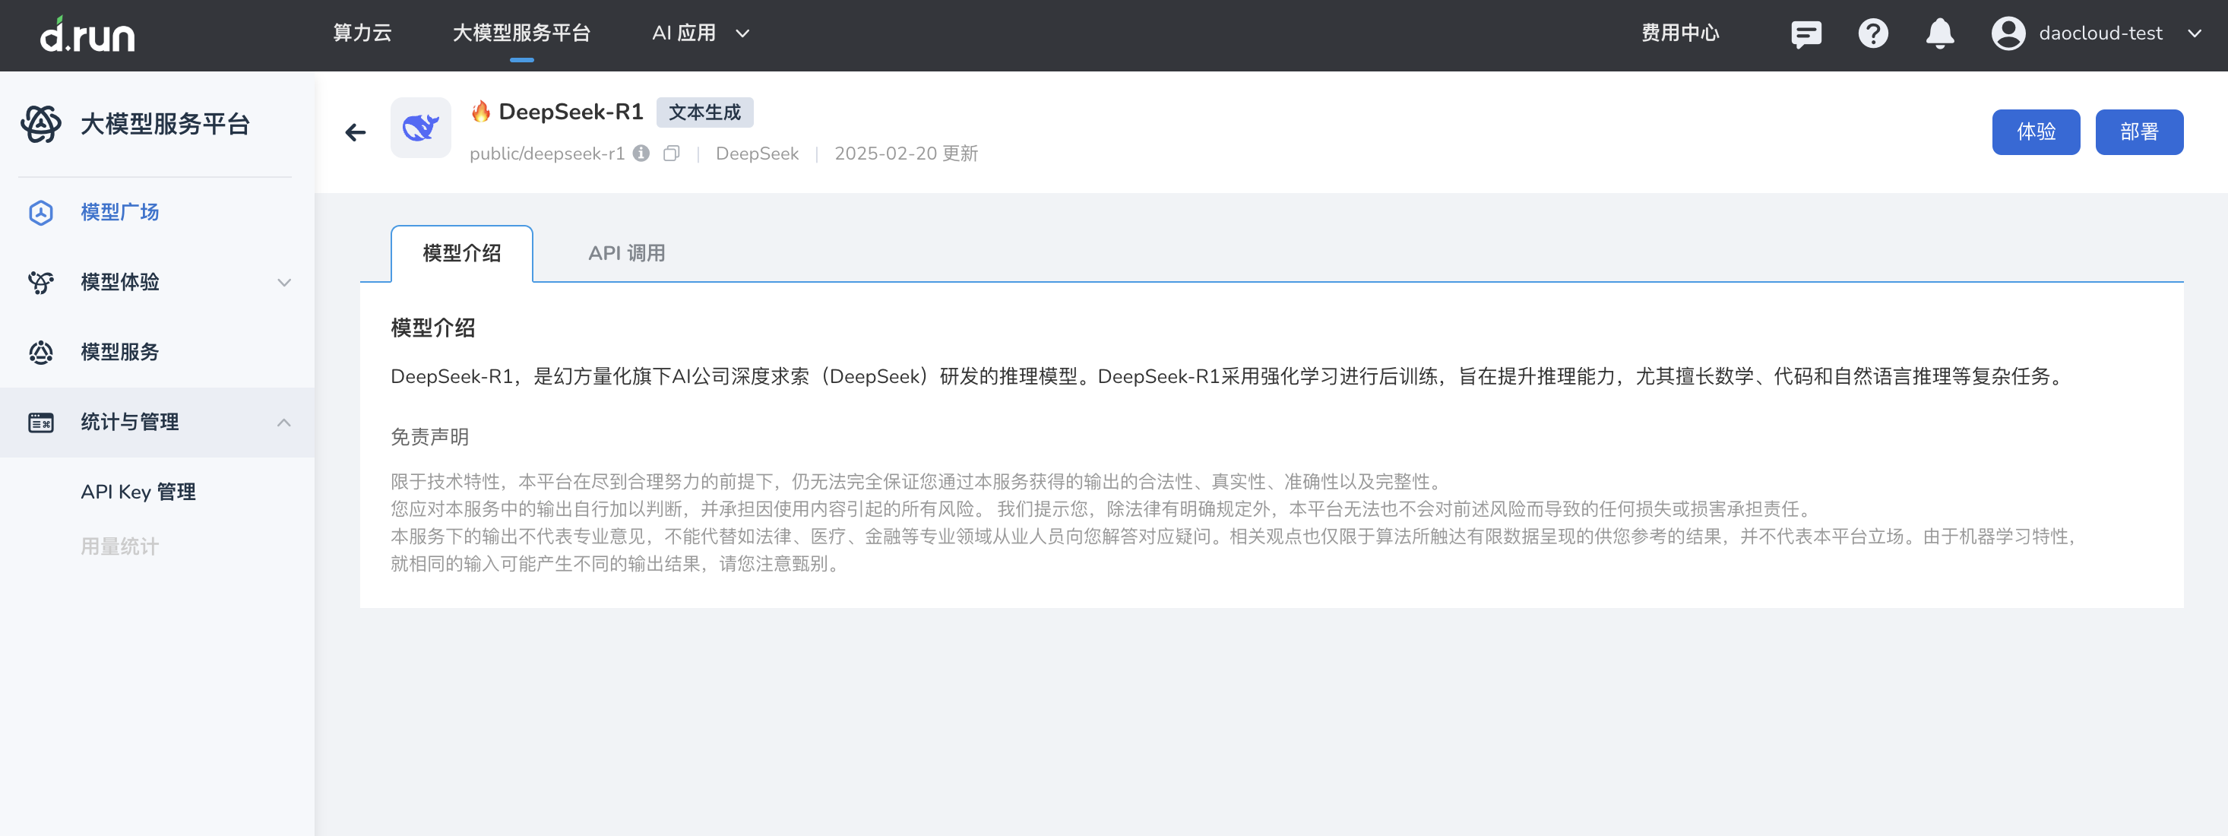Click the 模型广场 sidebar icon

click(40, 212)
